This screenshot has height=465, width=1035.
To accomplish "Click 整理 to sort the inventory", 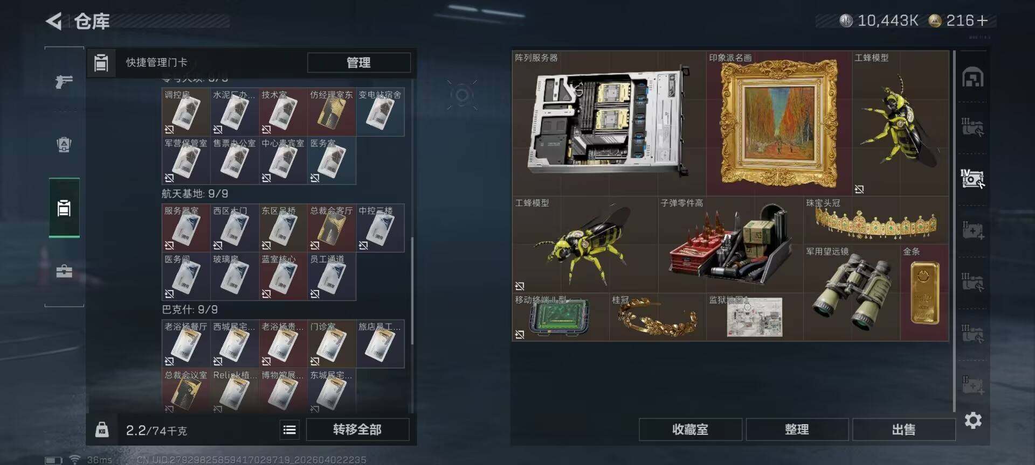I will pyautogui.click(x=797, y=429).
